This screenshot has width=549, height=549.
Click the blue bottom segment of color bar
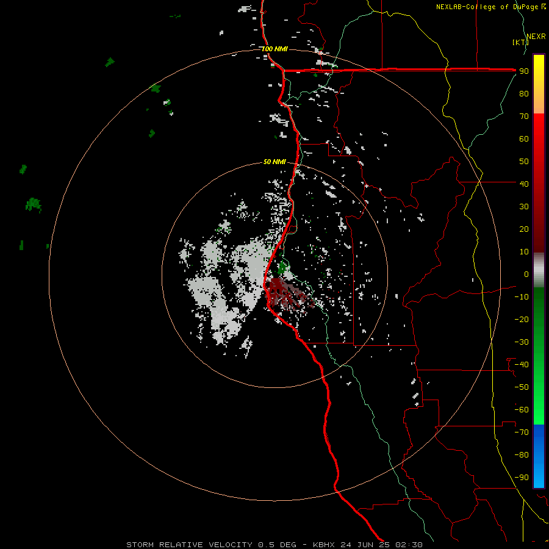539,456
